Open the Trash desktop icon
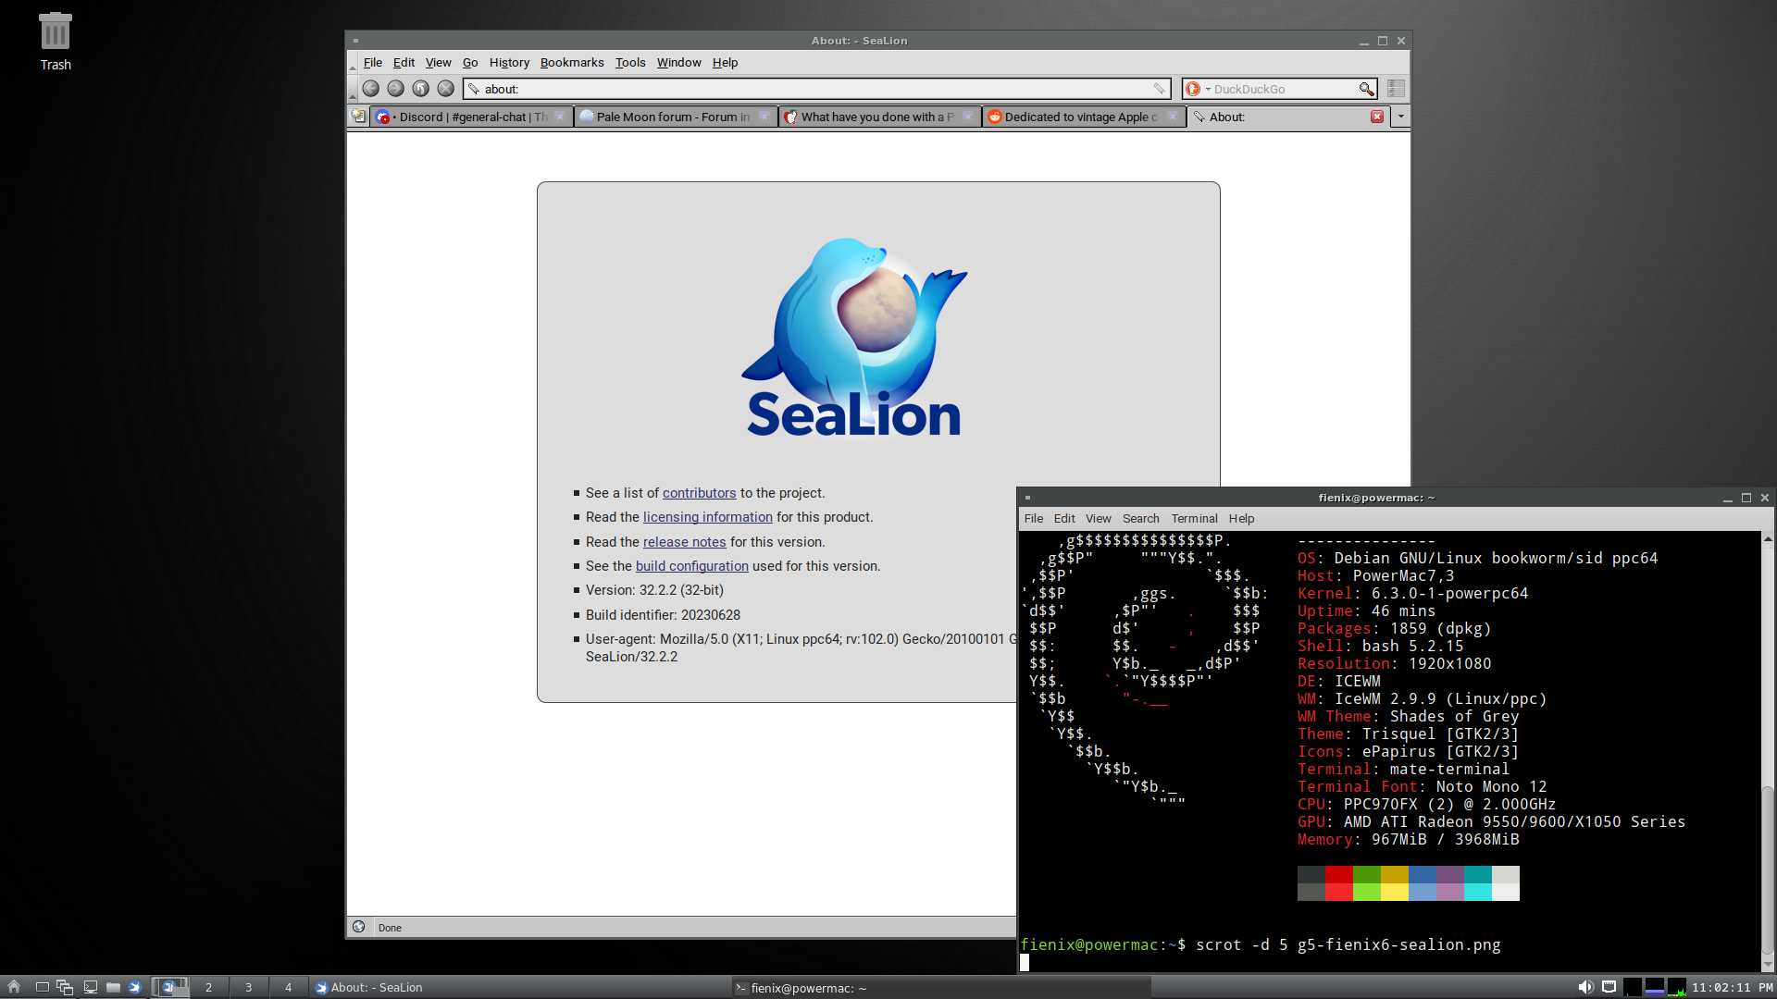This screenshot has height=999, width=1777. click(56, 42)
